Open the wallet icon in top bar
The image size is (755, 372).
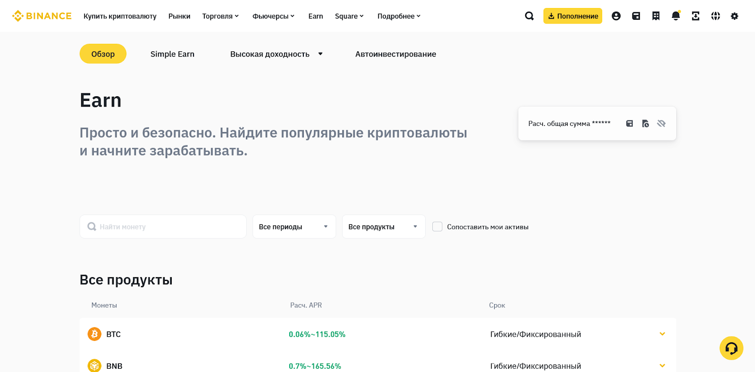pyautogui.click(x=636, y=16)
